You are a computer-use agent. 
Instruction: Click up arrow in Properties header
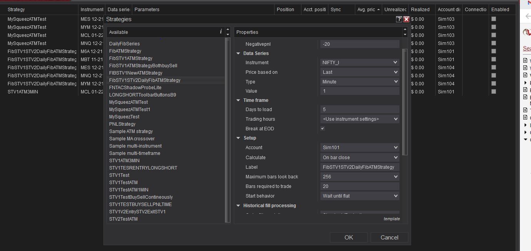coord(405,29)
